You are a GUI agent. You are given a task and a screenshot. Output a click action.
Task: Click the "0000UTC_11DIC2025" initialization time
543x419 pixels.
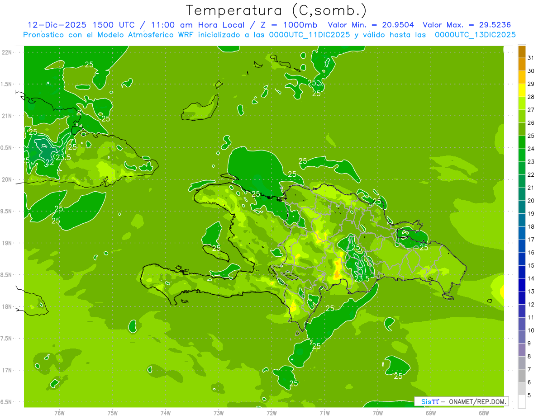click(310, 35)
